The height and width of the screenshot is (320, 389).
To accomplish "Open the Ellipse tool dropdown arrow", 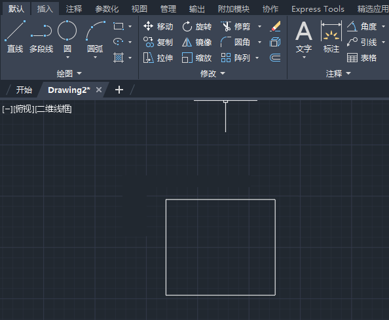I will coord(130,42).
